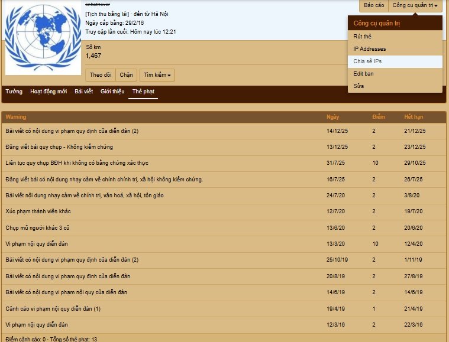Viewport: 449px width, 342px height.
Task: Click 'Ngày cấp bằng: 29/2/16' text
Action: click(x=115, y=23)
